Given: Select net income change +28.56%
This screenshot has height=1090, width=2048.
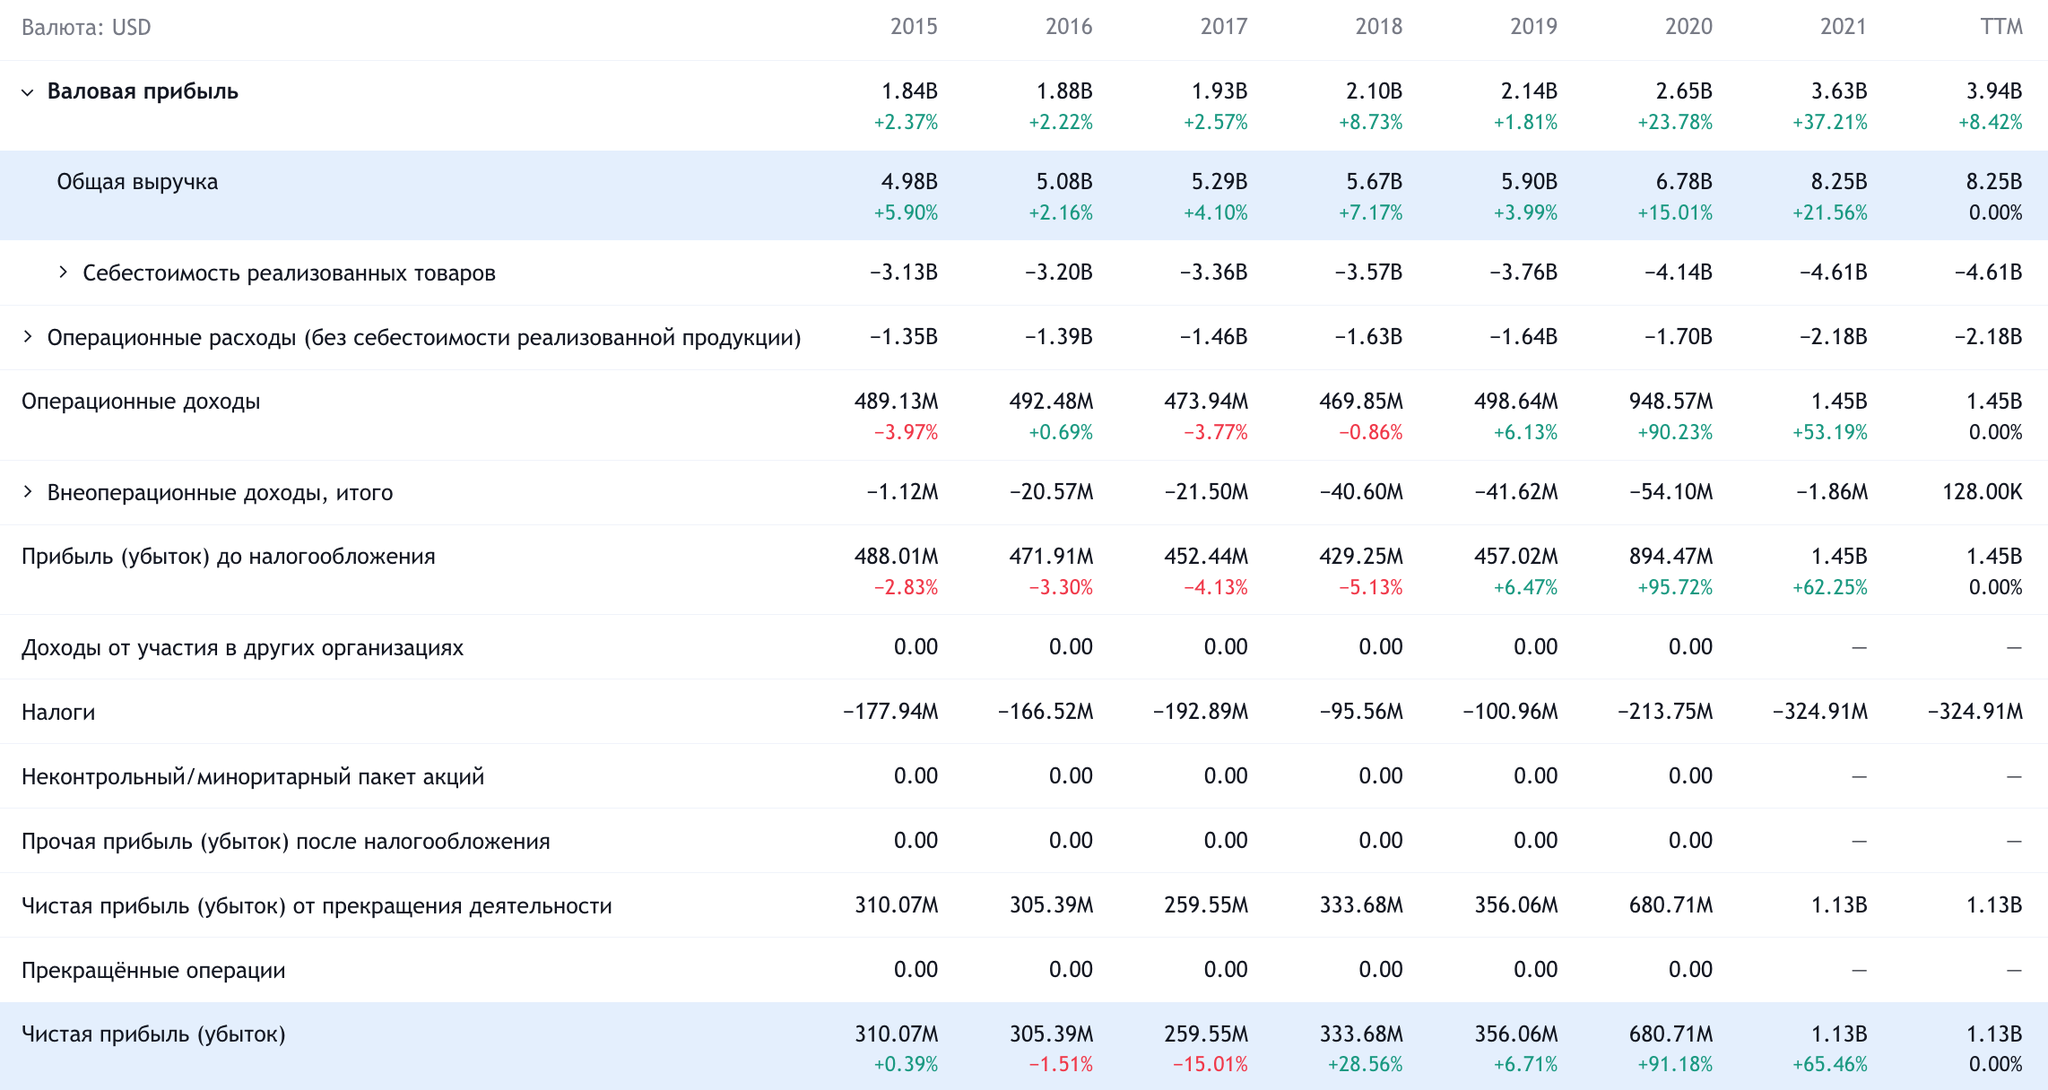Looking at the screenshot, I should click(x=1366, y=1065).
